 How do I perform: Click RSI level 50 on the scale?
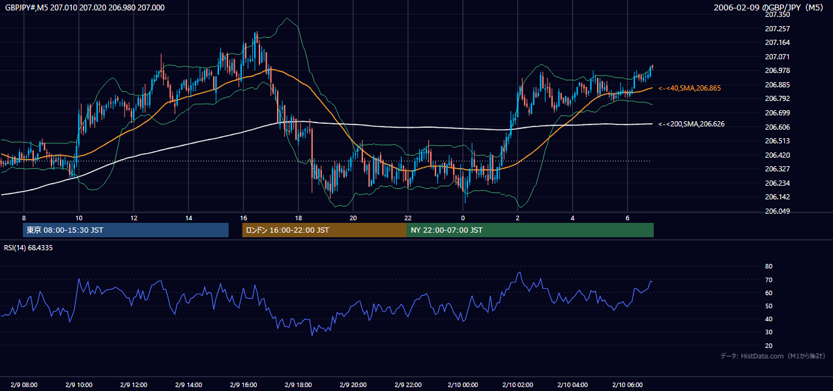(x=768, y=306)
